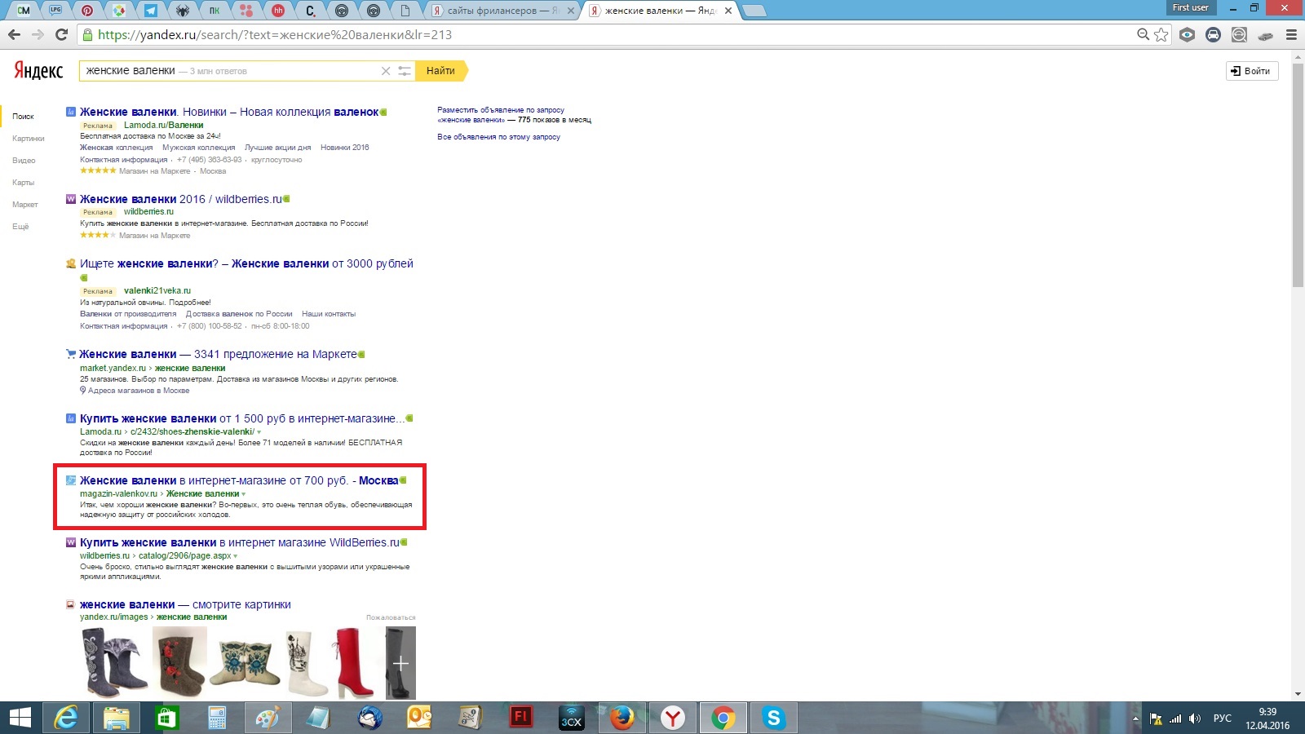Image resolution: width=1305 pixels, height=734 pixels.
Task: Click 'Новинки 2016' sitelink under Lamoda ad
Action: coord(344,148)
